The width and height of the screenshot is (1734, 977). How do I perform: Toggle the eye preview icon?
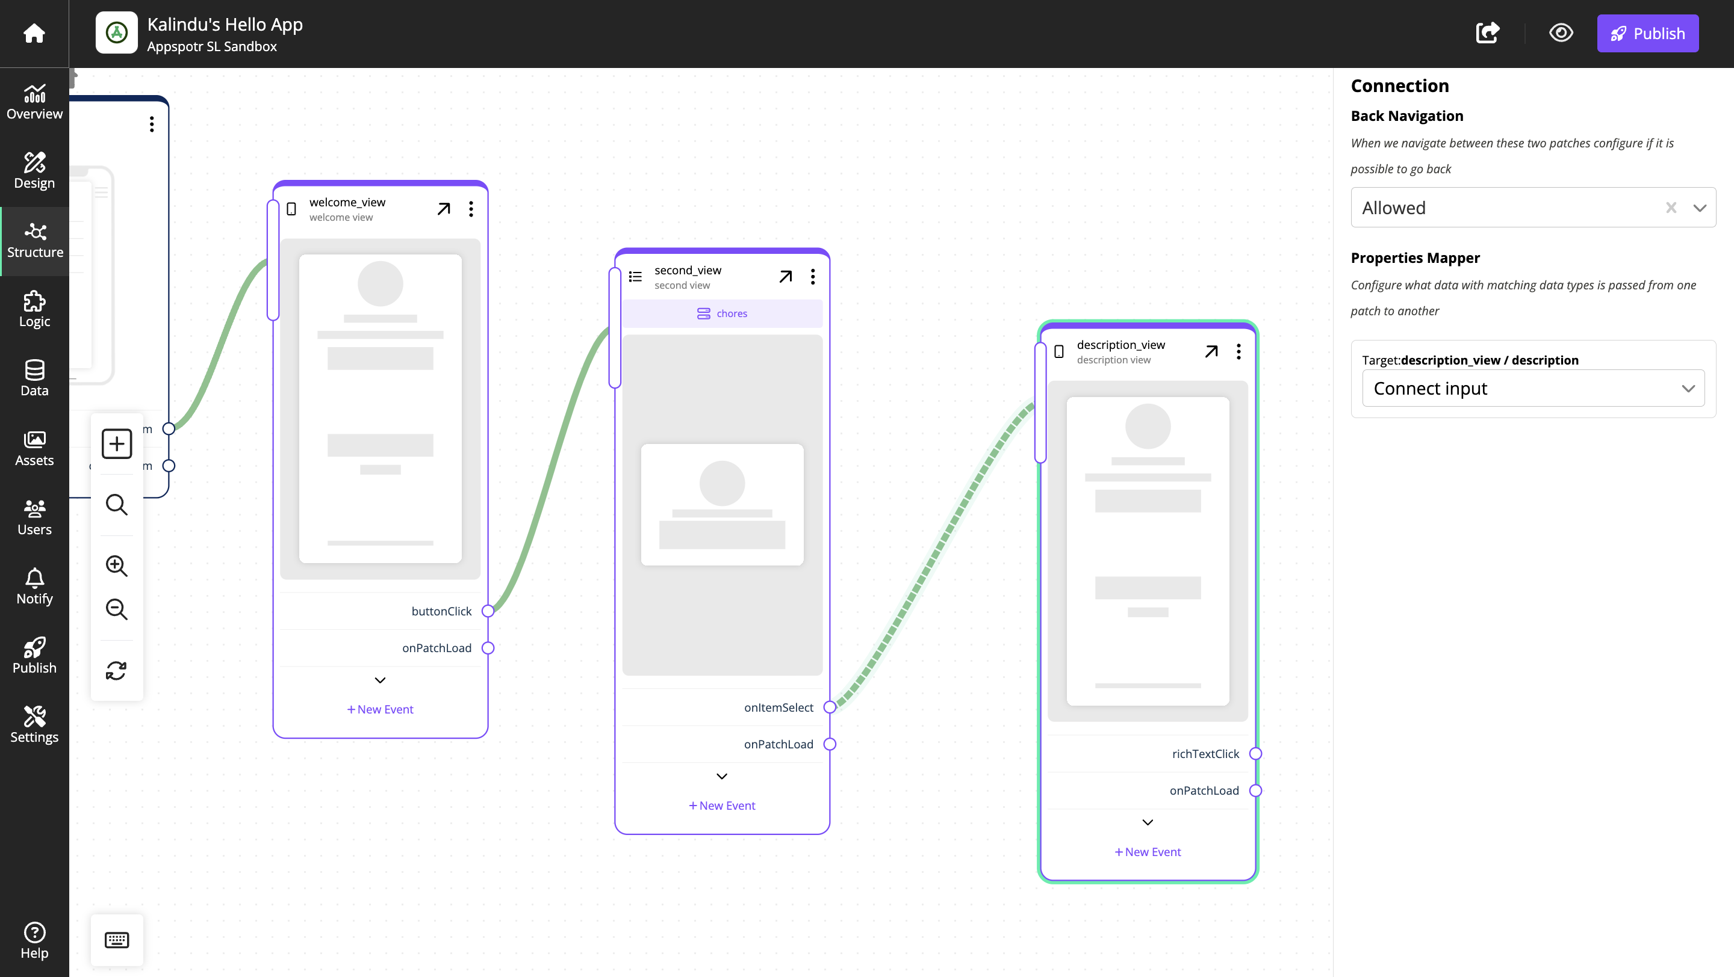pos(1561,32)
